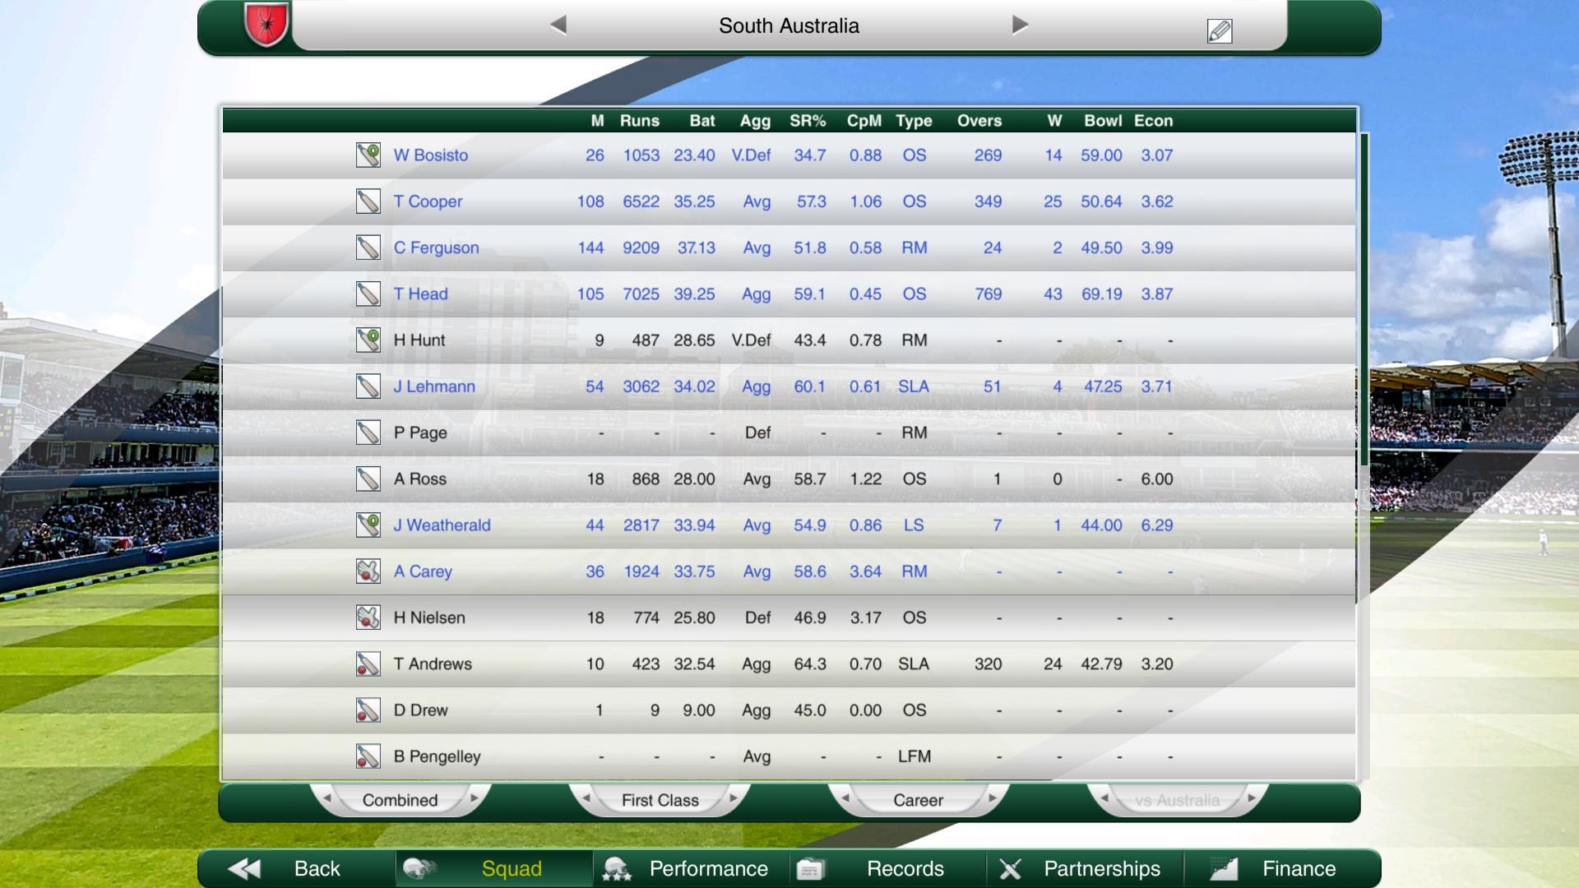Select P Page name in squad list
This screenshot has width=1579, height=888.
pos(419,432)
